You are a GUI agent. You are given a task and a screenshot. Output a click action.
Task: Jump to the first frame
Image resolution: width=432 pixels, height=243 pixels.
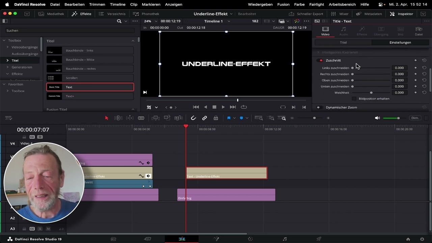[196, 107]
